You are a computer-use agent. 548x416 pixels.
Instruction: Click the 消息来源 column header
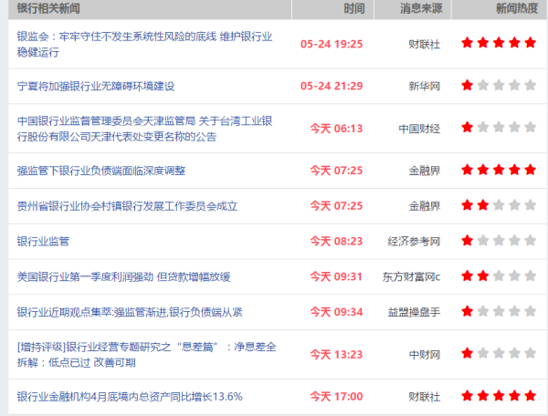pyautogui.click(x=421, y=8)
